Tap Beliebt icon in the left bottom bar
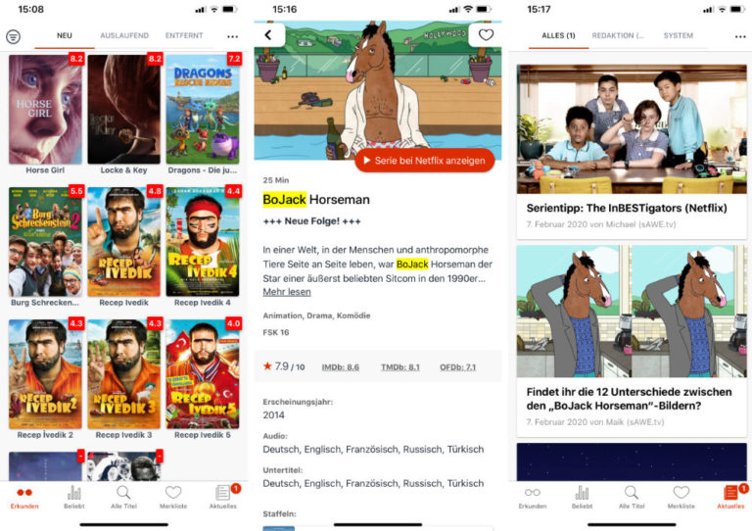Image resolution: width=752 pixels, height=531 pixels. click(x=73, y=493)
